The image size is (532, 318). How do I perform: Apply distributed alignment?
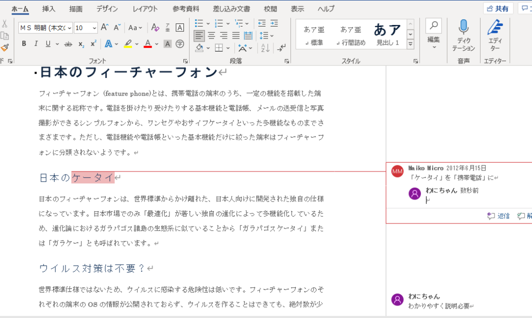pyautogui.click(x=248, y=35)
